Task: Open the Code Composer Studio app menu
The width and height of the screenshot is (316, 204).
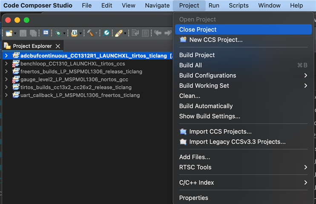Action: (x=38, y=6)
